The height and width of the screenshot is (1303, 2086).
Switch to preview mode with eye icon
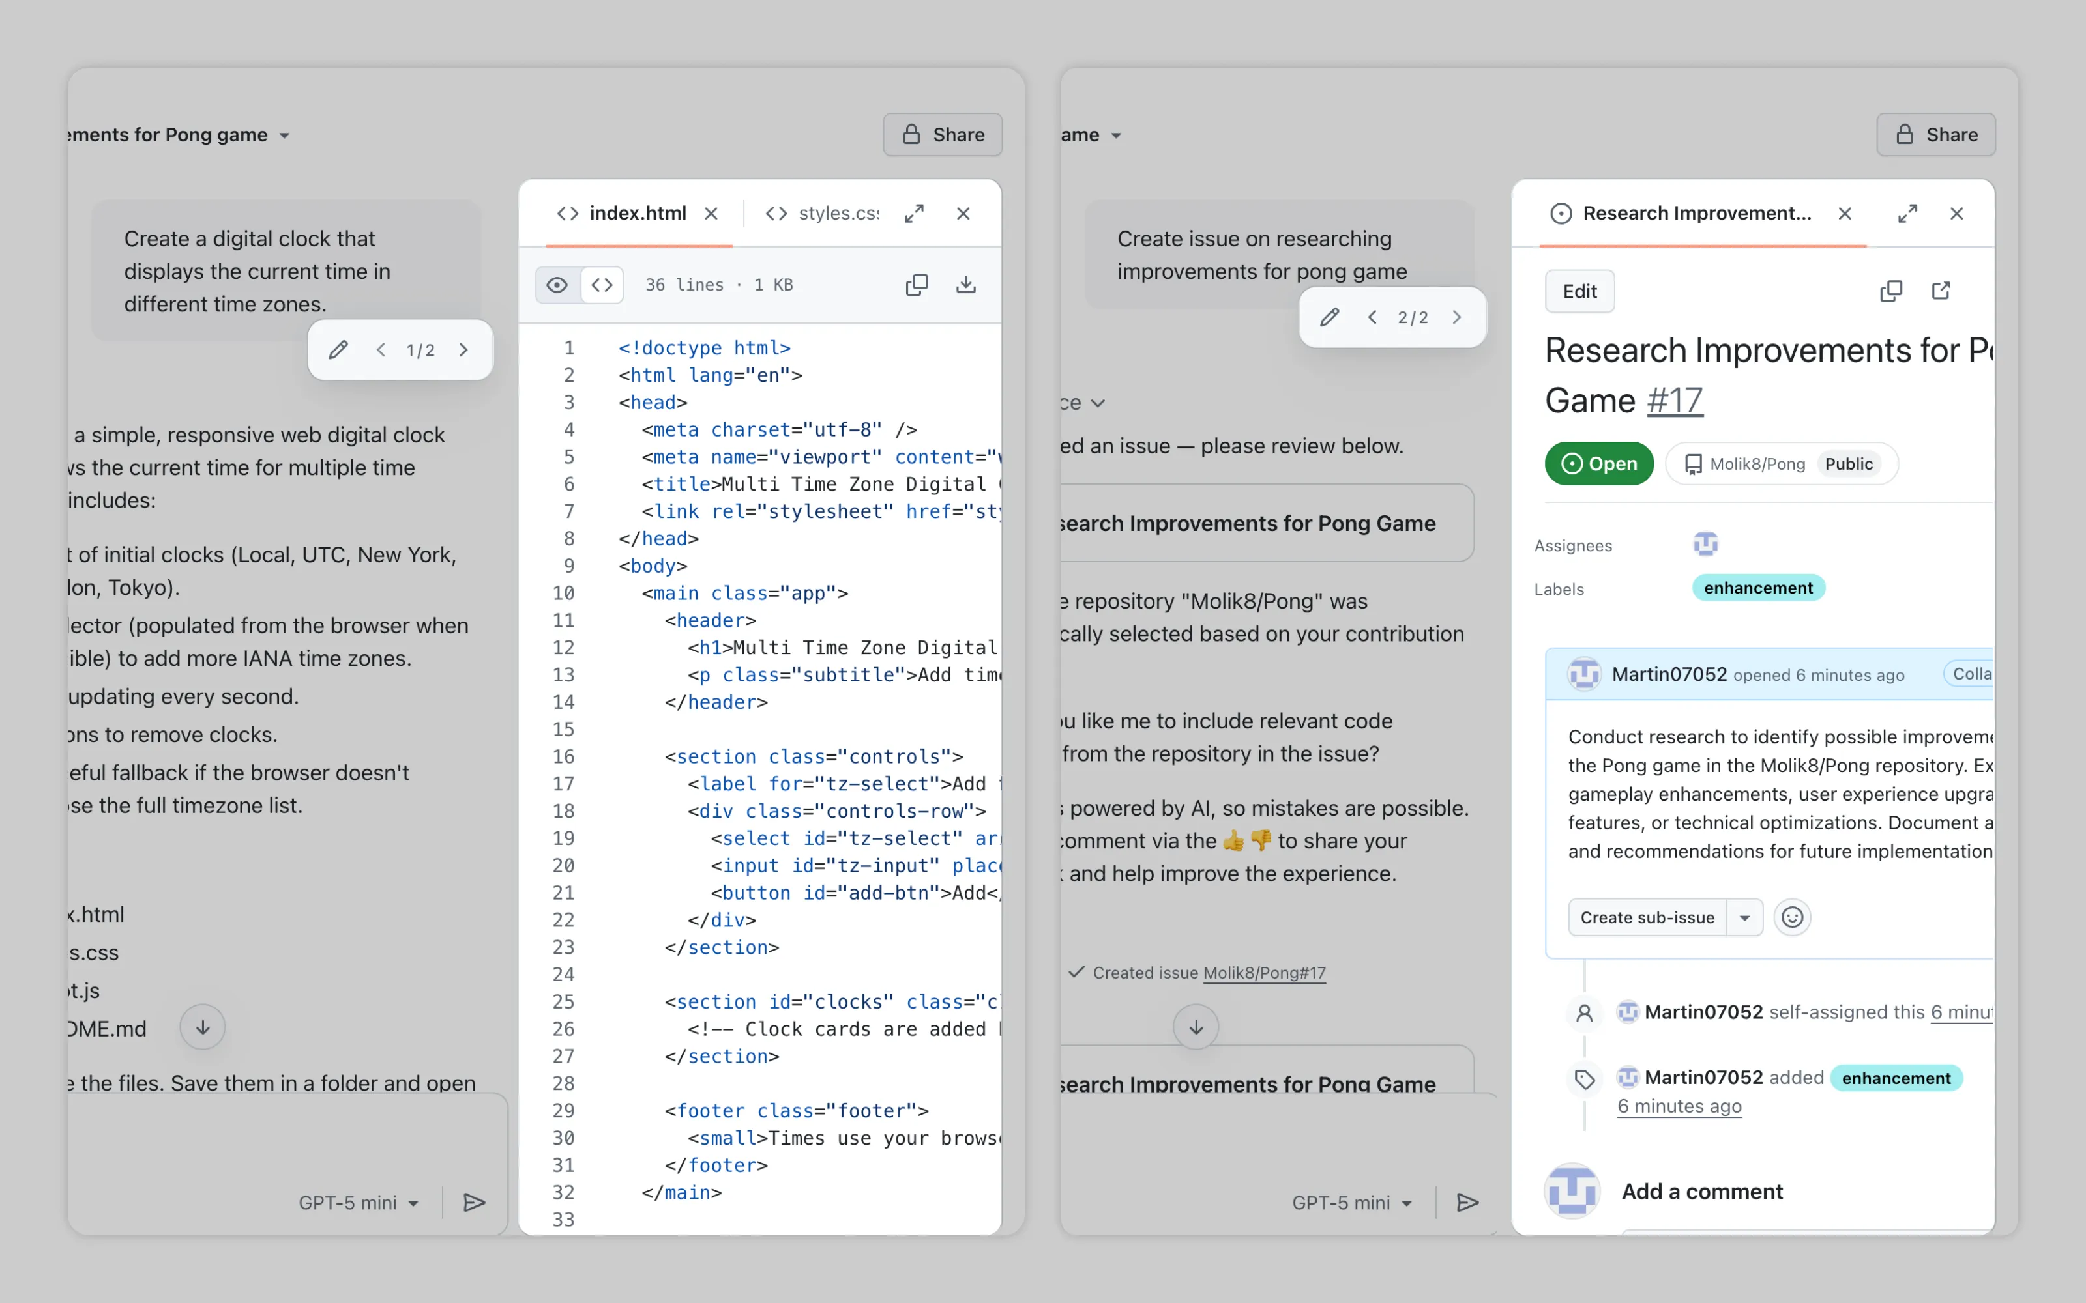(x=557, y=285)
